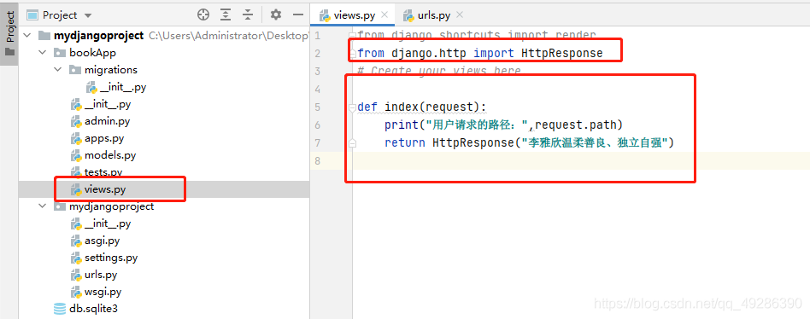Click the comment text on line 3
810x319 pixels.
click(439, 71)
